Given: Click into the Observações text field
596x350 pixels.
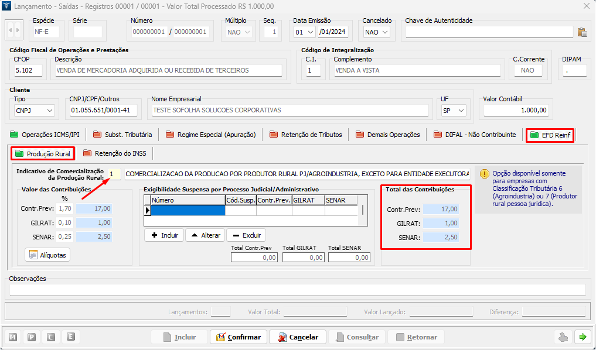Looking at the screenshot, I should [x=297, y=290].
